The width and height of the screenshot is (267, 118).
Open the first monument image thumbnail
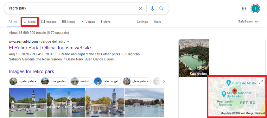coord(28,103)
